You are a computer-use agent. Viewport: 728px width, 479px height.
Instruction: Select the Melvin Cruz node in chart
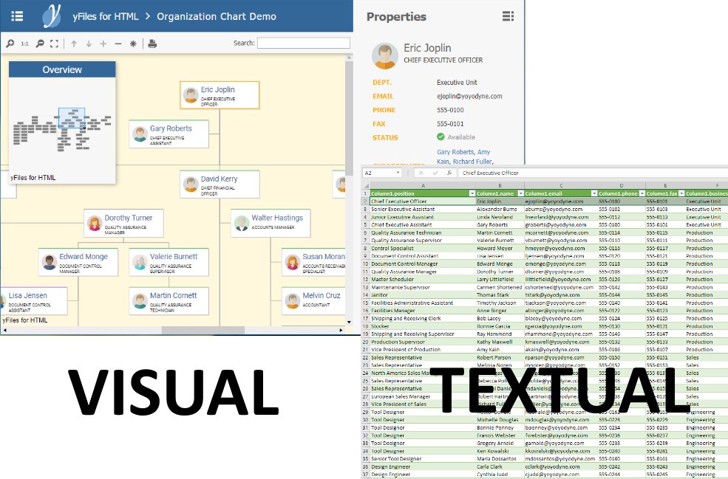tap(314, 301)
